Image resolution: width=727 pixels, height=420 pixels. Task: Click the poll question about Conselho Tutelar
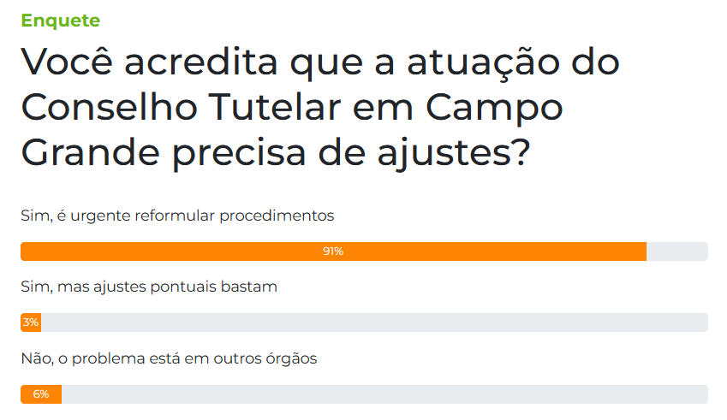click(320, 107)
